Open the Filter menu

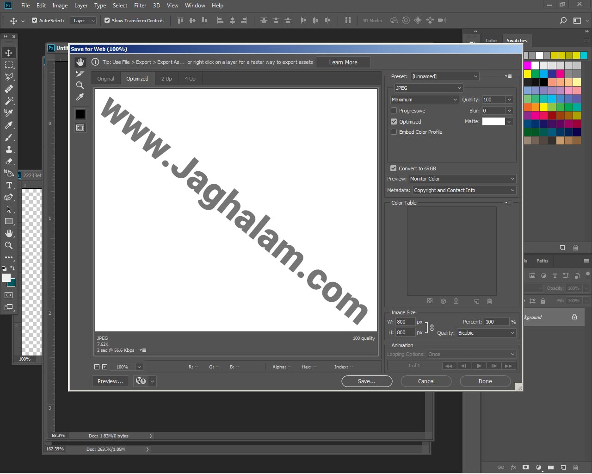(x=140, y=6)
